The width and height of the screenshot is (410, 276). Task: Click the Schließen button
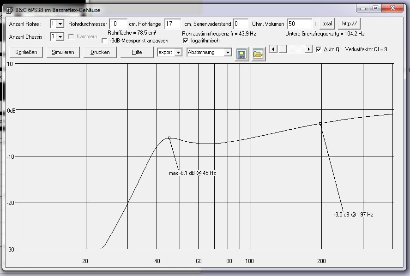[x=26, y=52]
